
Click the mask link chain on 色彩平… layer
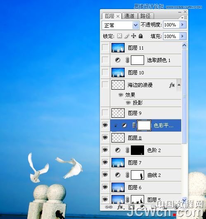pos(134,126)
